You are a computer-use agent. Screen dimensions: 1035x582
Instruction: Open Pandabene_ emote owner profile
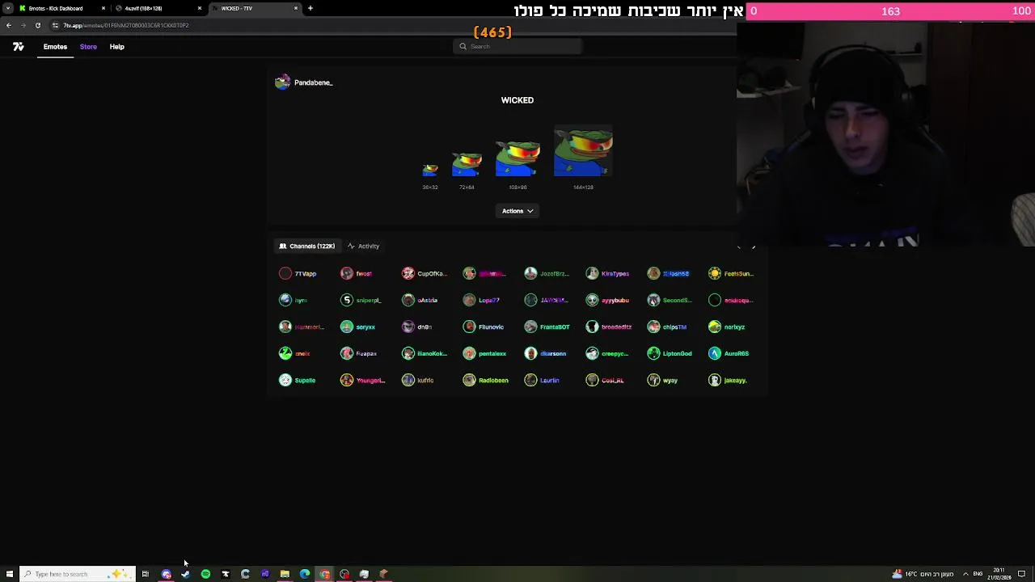pos(313,82)
